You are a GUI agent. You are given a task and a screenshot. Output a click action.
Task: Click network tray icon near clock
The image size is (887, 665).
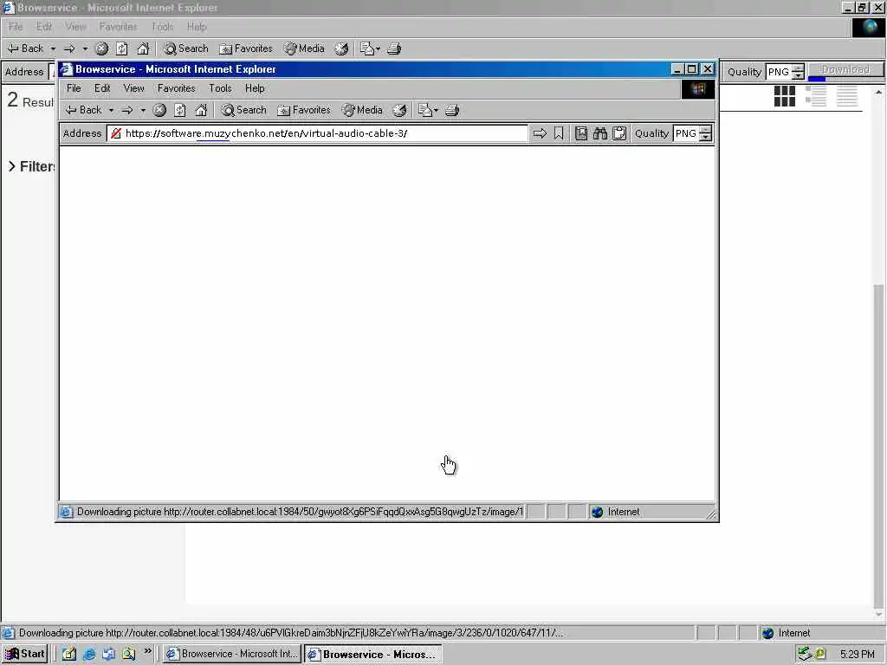pos(804,655)
